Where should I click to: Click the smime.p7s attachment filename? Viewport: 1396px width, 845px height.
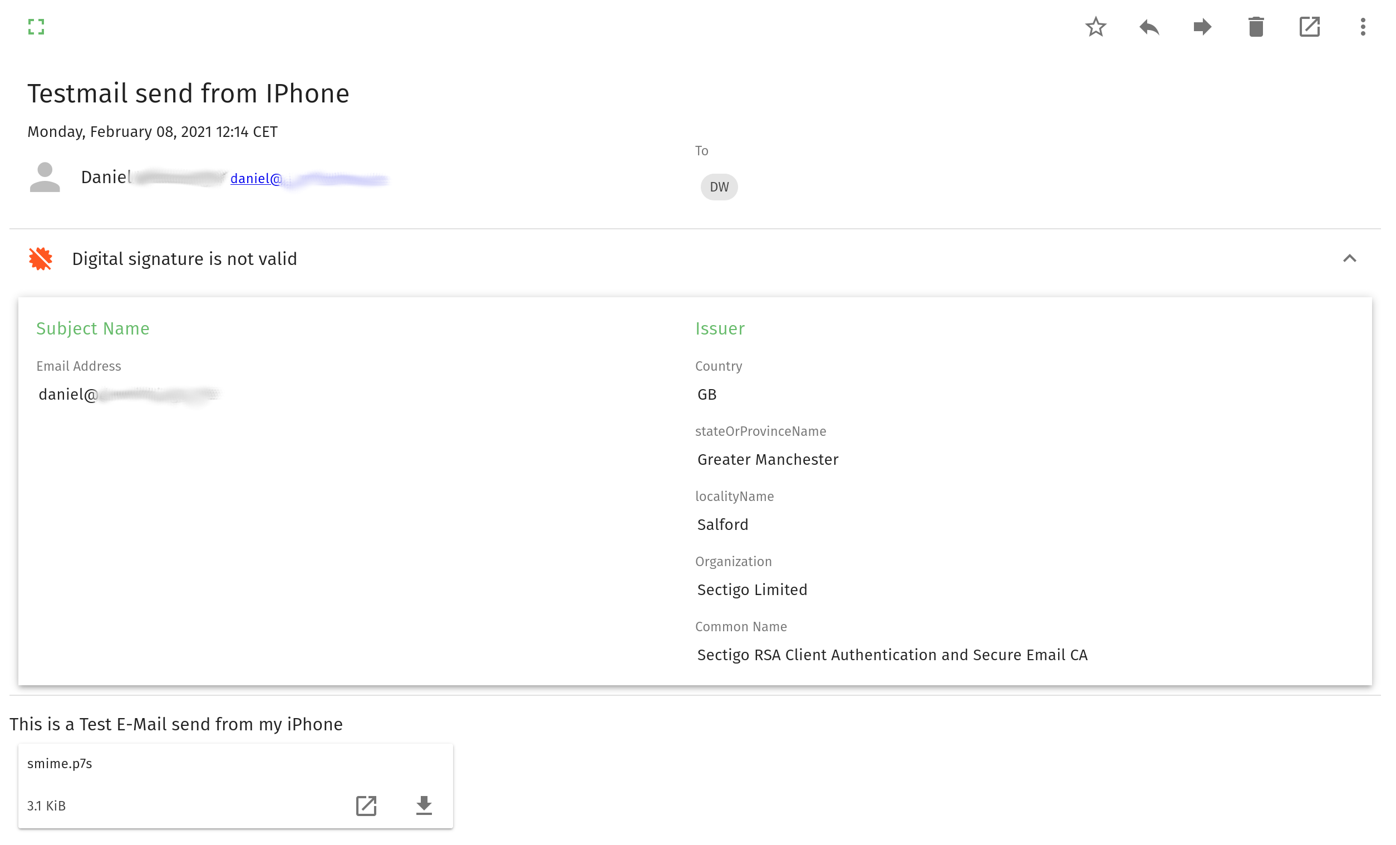point(60,763)
